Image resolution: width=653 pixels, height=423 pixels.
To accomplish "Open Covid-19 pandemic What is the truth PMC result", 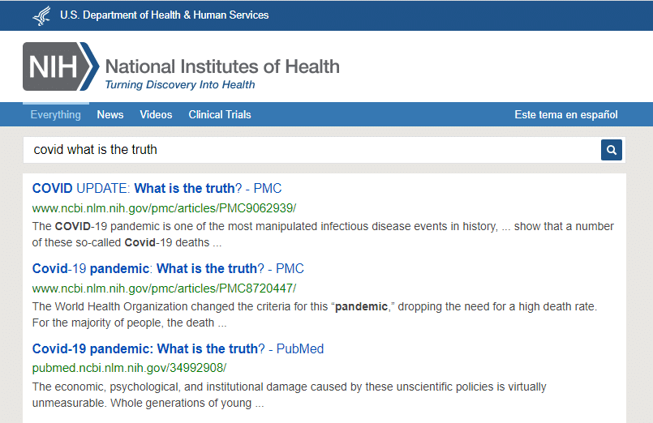I will 168,268.
